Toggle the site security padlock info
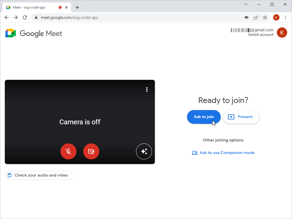292x219 pixels. coord(36,17)
